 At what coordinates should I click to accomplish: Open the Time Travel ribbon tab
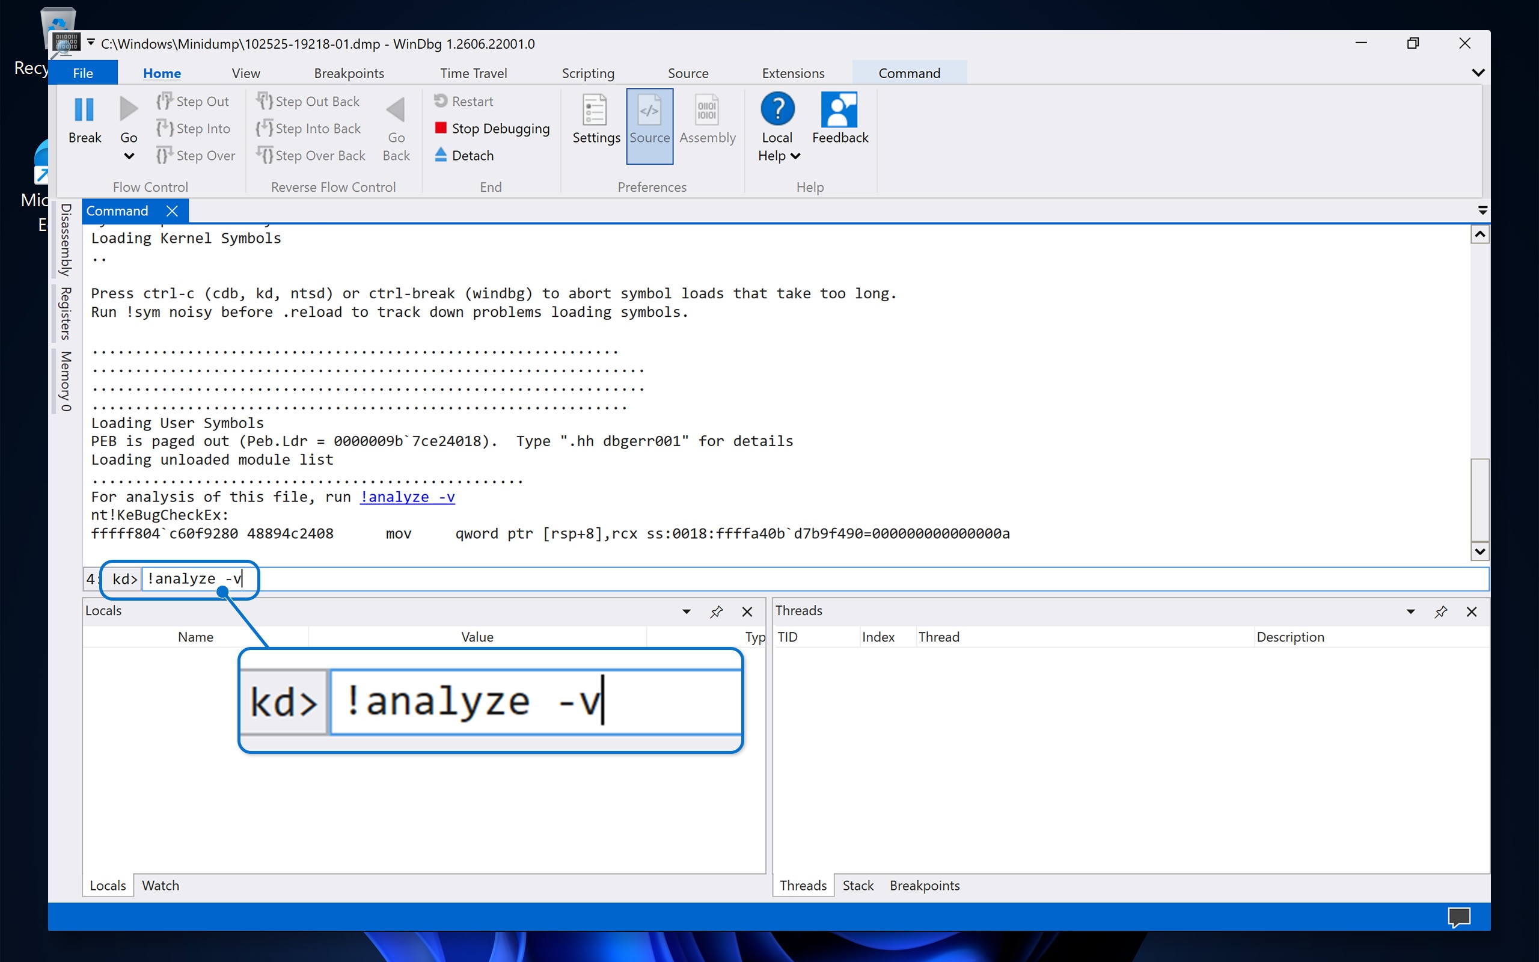click(474, 73)
